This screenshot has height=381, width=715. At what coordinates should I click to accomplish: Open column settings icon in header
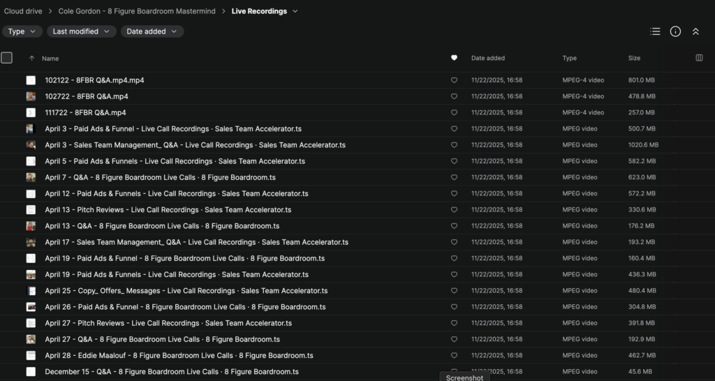point(699,58)
